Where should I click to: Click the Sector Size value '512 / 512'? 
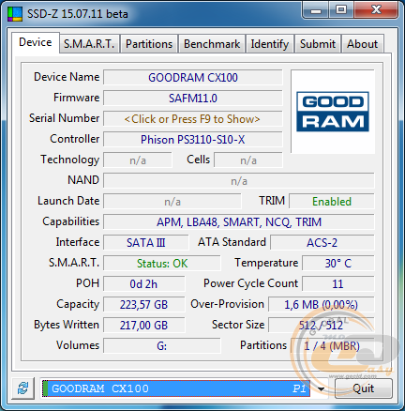coord(322,326)
